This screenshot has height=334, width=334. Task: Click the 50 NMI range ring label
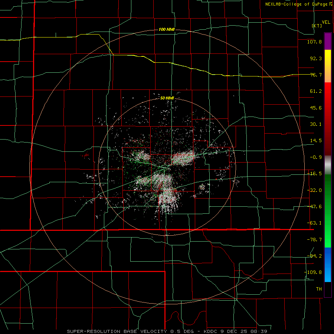pos(167,98)
